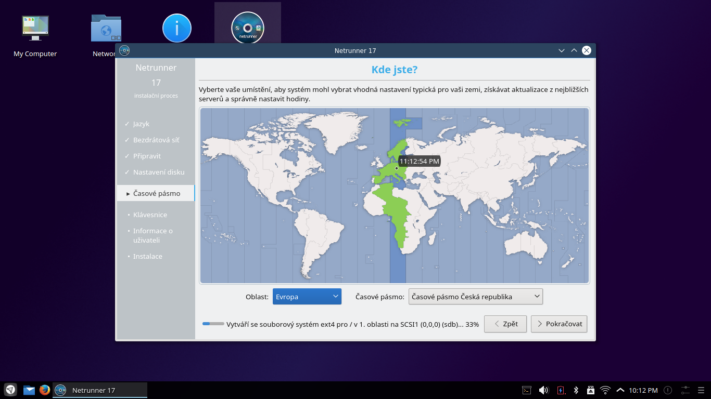Screen dimensions: 711x399
Task: Launch Firefox from the taskbar
Action: [45, 390]
